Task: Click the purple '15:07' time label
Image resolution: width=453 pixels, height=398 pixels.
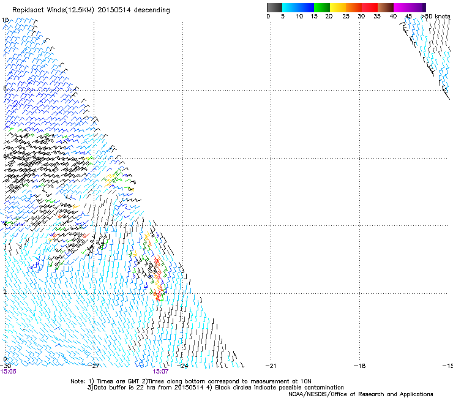Action: (x=160, y=372)
